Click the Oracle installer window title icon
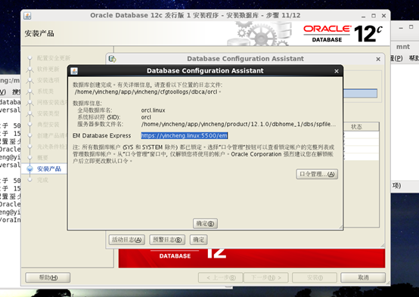This screenshot has width=419, height=297. (x=27, y=16)
